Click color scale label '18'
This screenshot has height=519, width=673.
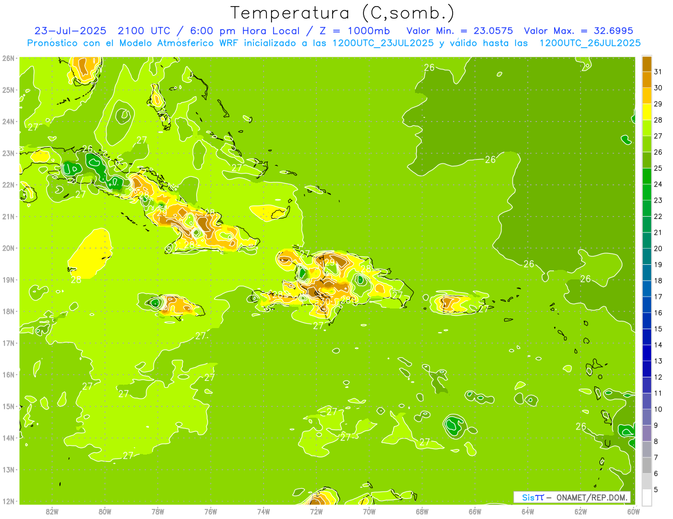click(658, 280)
